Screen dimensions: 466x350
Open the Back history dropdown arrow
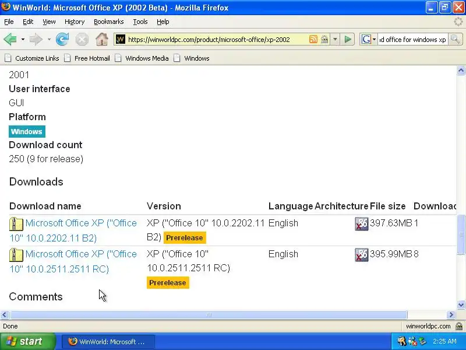coord(23,39)
